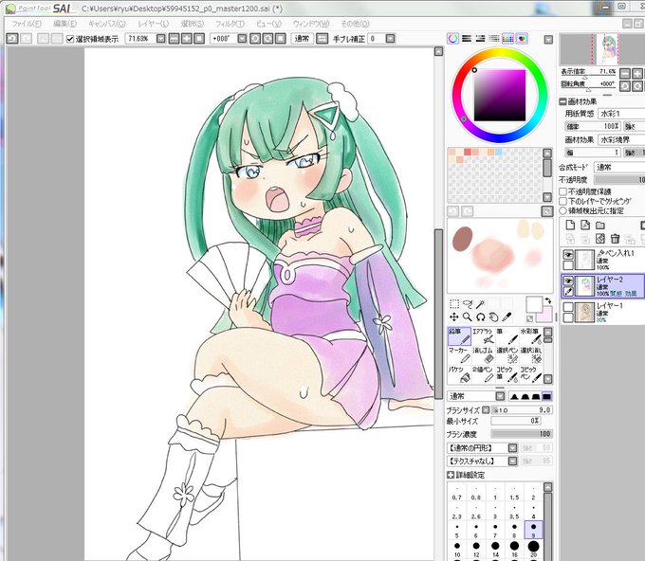Select the 2値ペン binary pen tool

(483, 374)
